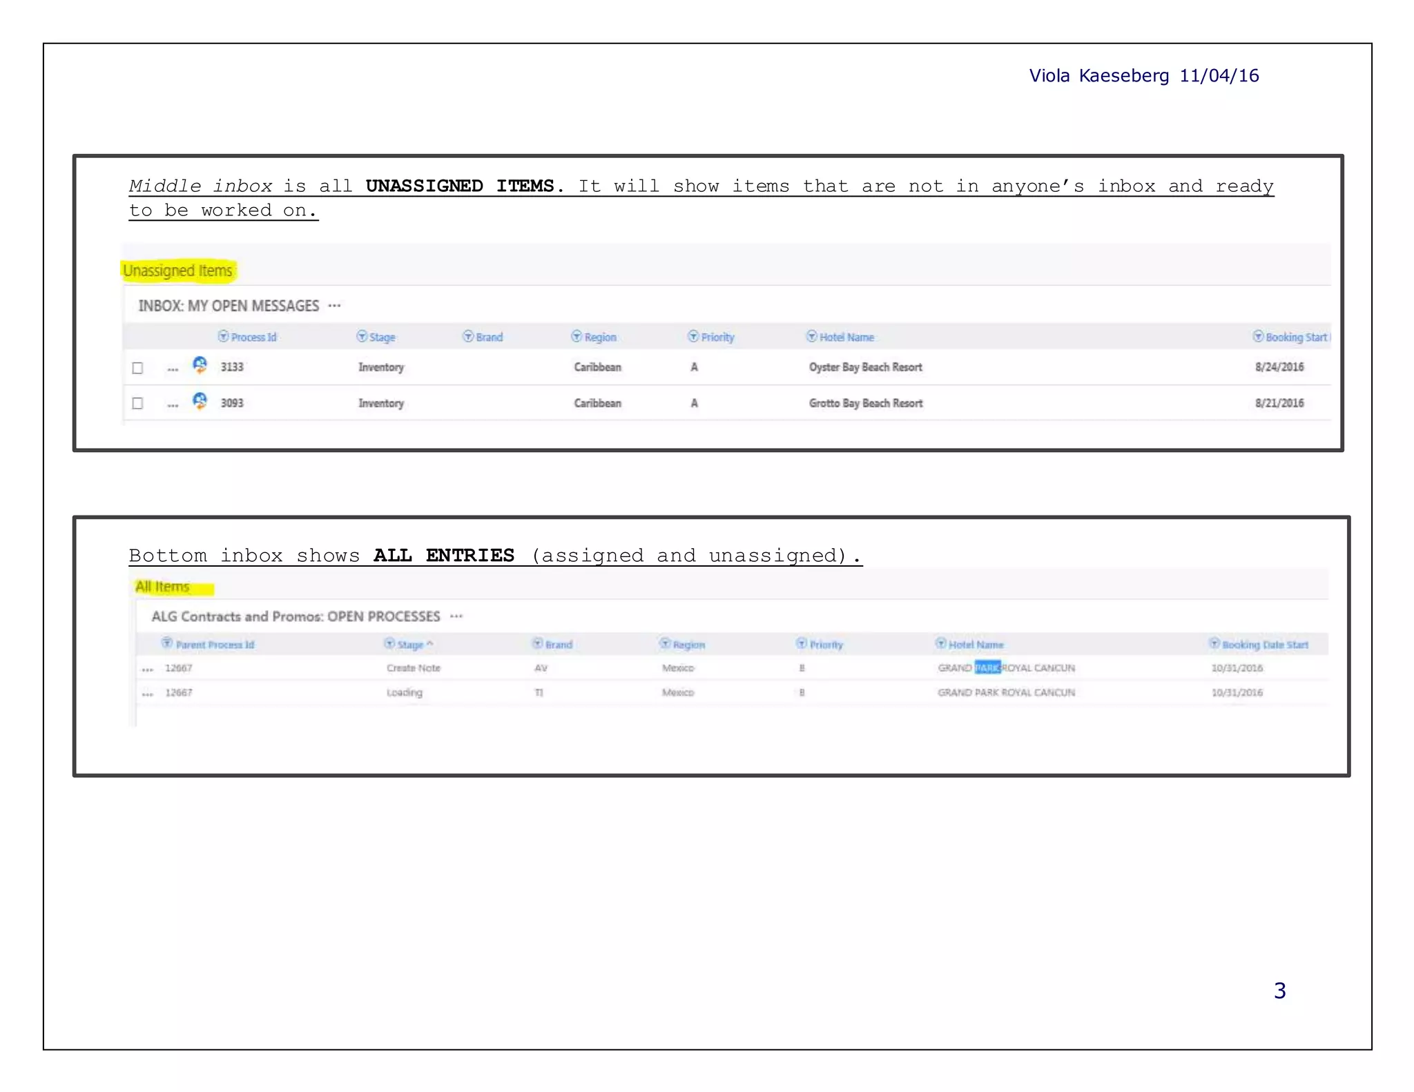Click the highlighted All Items heading
1414x1092 pixels.
[x=163, y=587]
